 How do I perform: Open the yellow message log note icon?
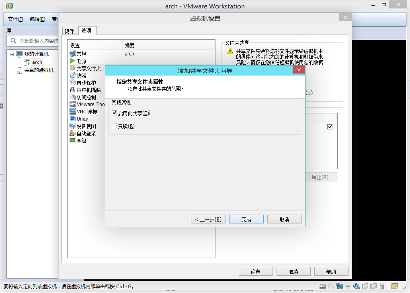pos(395,286)
